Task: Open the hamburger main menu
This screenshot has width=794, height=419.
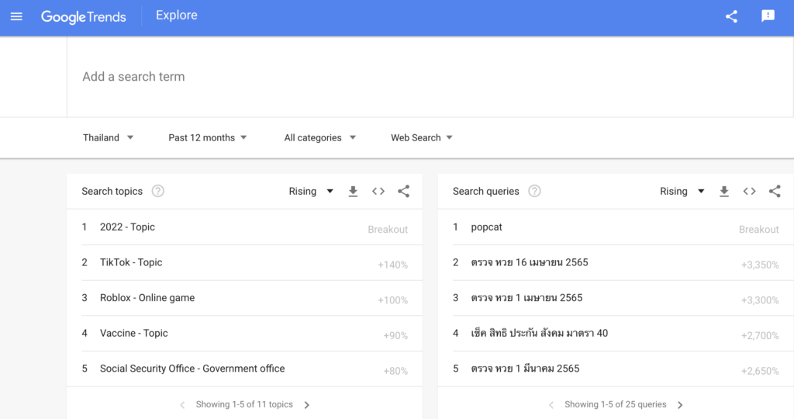Action: pos(16,16)
